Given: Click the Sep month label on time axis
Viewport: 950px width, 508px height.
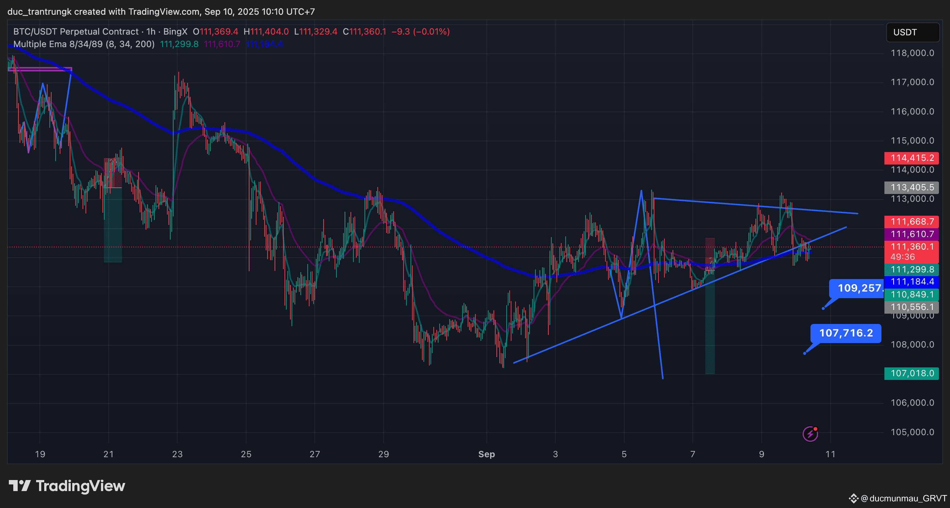Looking at the screenshot, I should point(486,454).
